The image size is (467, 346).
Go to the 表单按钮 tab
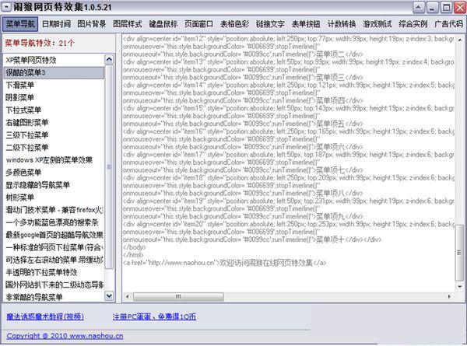click(306, 24)
